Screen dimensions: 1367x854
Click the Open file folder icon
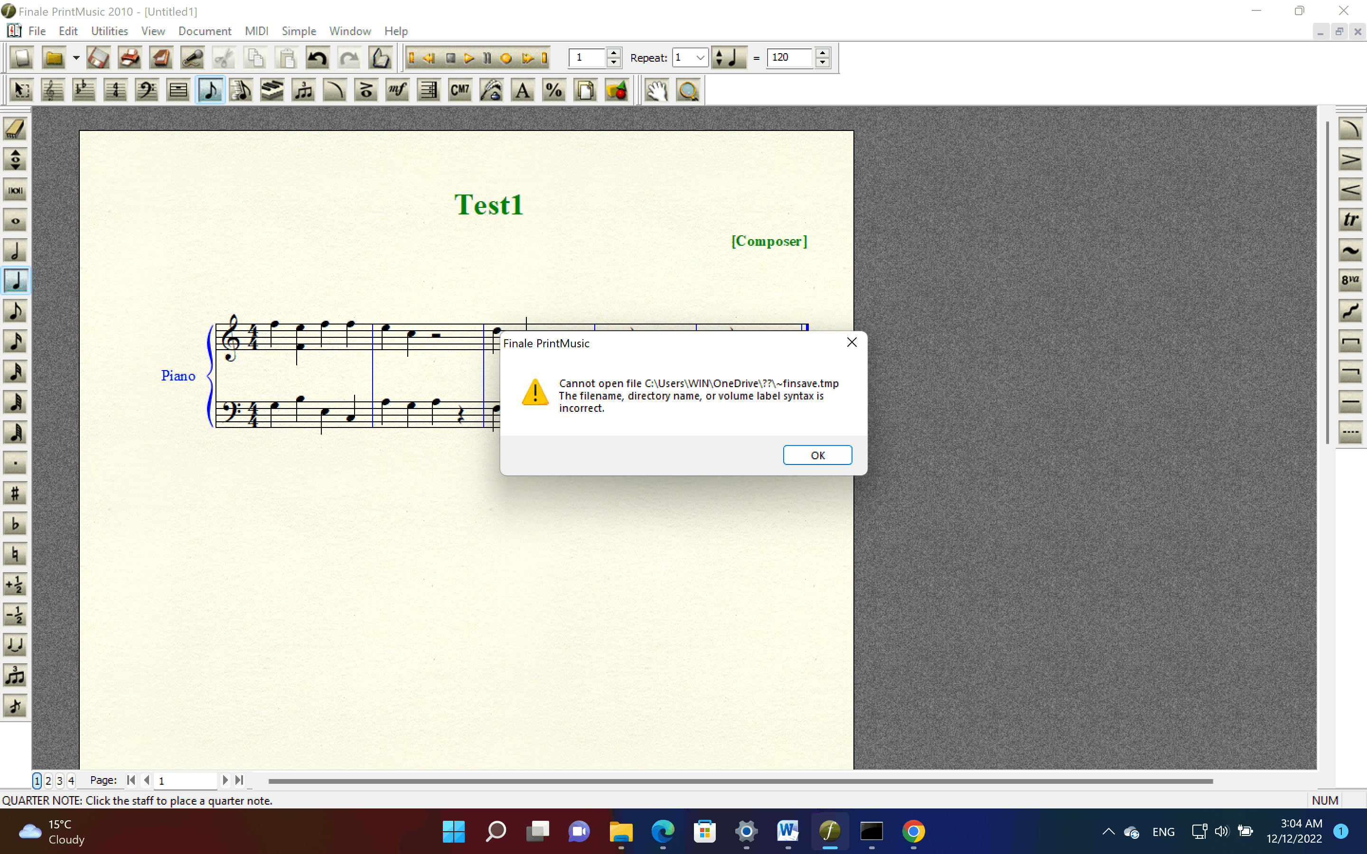click(54, 57)
